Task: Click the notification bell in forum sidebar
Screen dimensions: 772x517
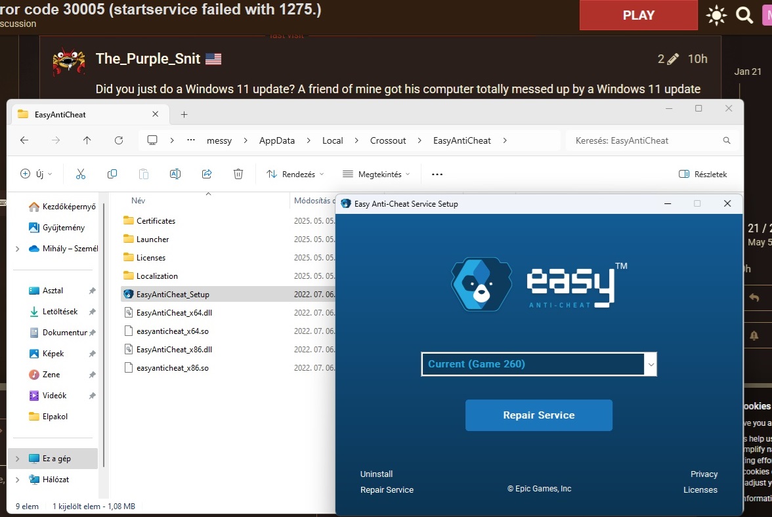Action: [x=754, y=335]
